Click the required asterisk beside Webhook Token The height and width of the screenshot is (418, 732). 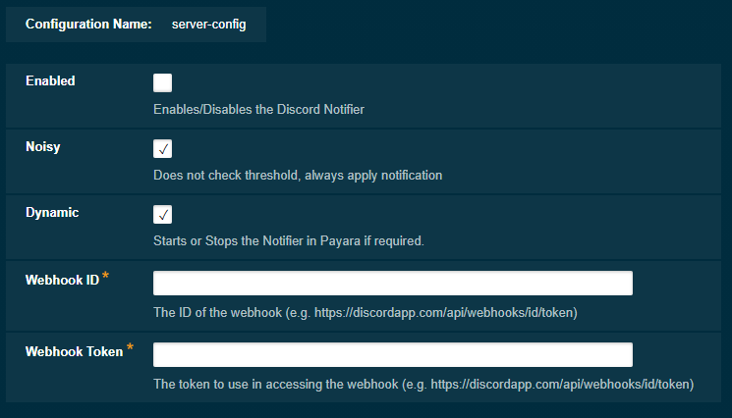(x=131, y=349)
